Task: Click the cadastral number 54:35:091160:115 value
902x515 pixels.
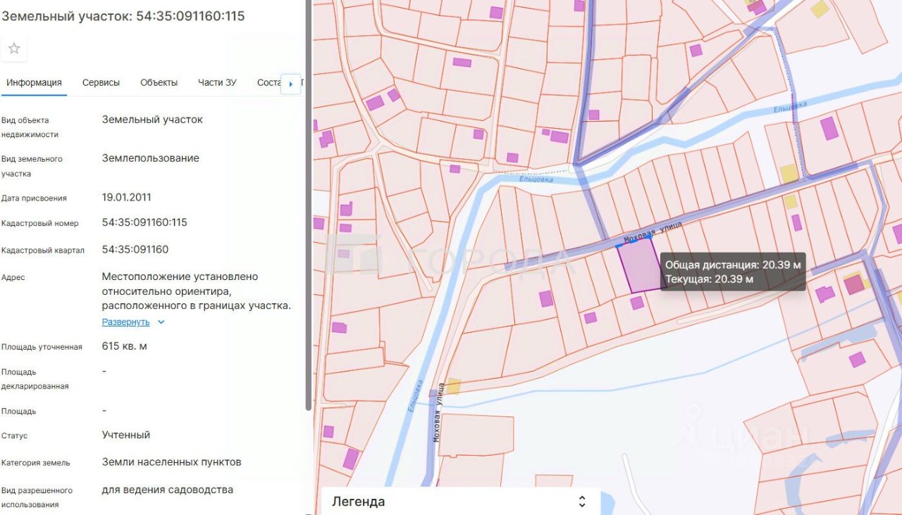Action: (144, 222)
